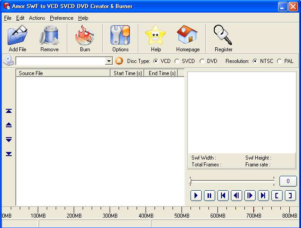Close the Amor SWF window

293,7
